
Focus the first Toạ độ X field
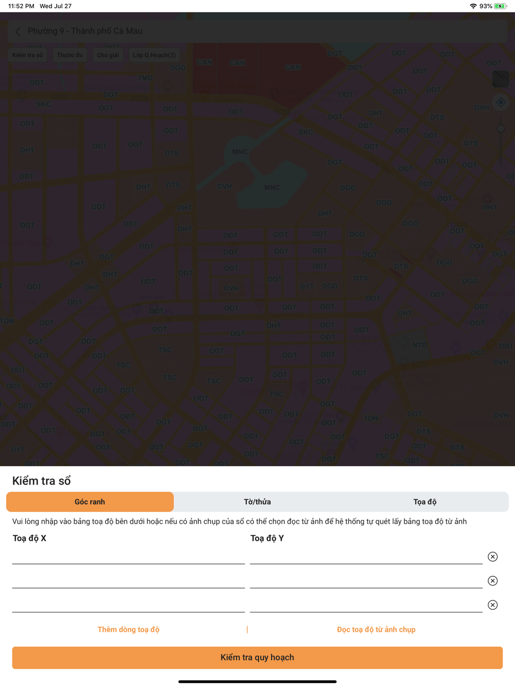click(x=128, y=556)
